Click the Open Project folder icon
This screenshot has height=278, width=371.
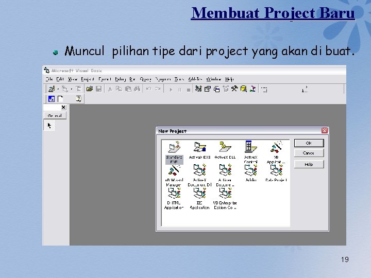tap(90, 89)
